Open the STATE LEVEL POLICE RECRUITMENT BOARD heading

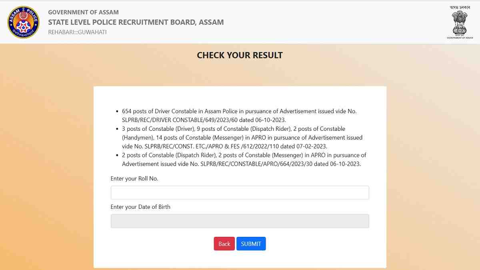pos(136,22)
